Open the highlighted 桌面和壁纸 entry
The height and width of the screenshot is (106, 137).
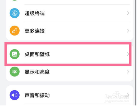click(x=68, y=54)
